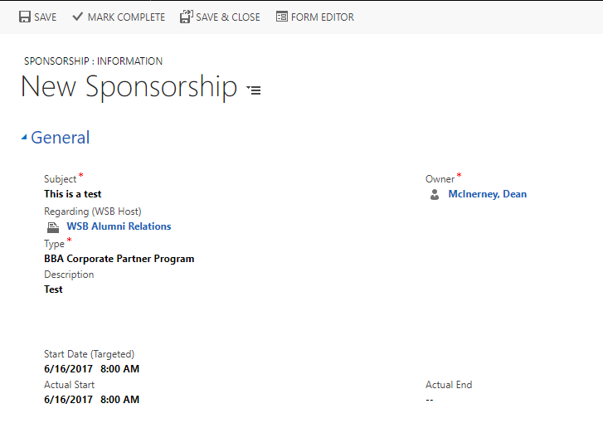Click the Actual Start date value
The width and height of the screenshot is (603, 423).
pos(91,400)
